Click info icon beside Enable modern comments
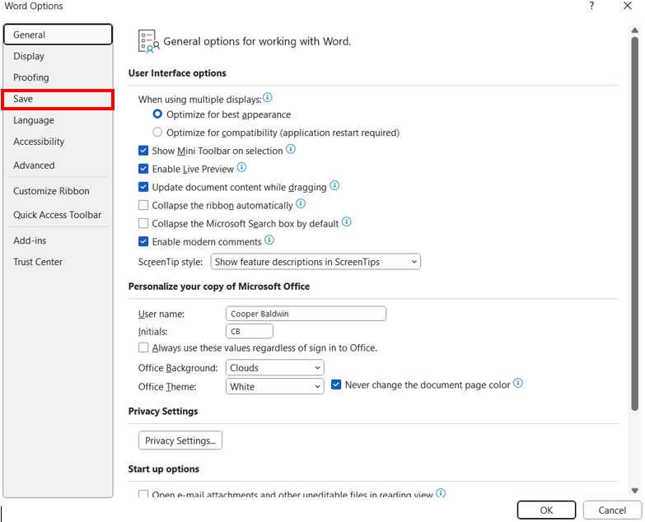Screen dimensions: 645x522 [x=269, y=240]
